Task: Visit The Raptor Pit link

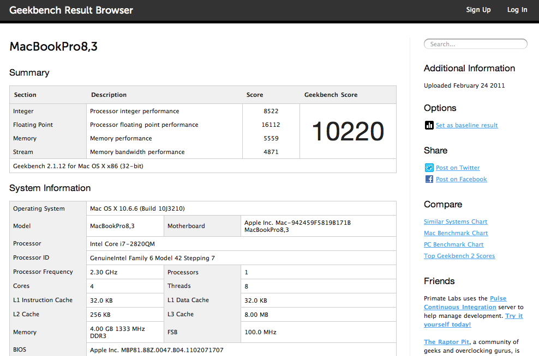Action: (x=446, y=342)
